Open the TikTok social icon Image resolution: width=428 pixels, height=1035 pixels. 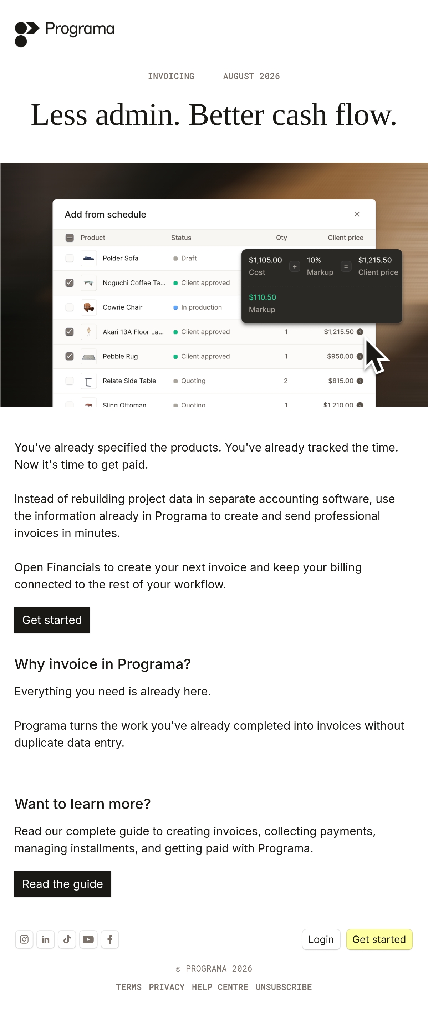[67, 939]
